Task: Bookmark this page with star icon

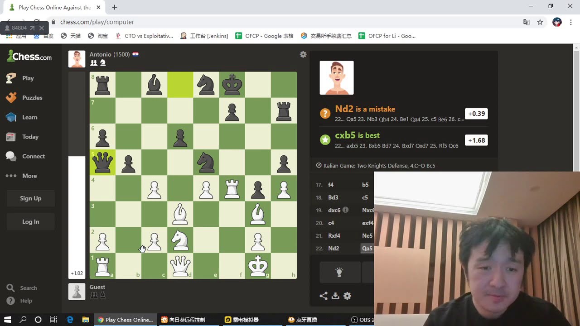Action: click(540, 22)
